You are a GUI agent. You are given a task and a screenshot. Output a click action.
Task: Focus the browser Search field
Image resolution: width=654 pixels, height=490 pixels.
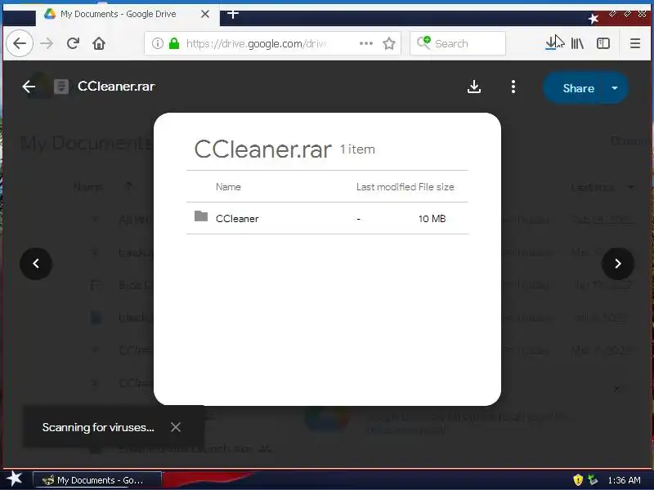[x=458, y=43]
